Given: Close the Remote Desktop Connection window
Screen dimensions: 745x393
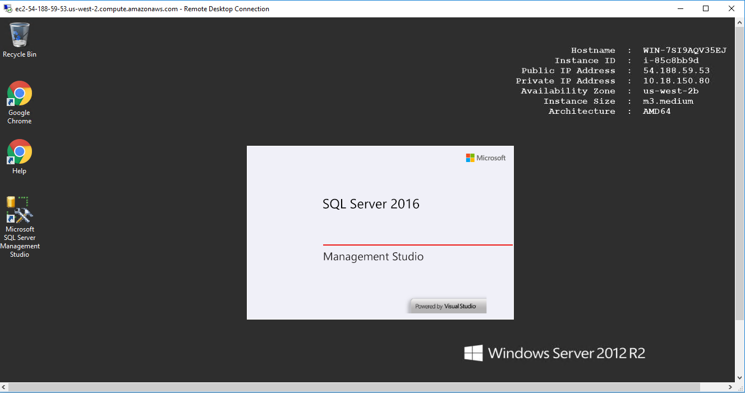Looking at the screenshot, I should point(731,9).
